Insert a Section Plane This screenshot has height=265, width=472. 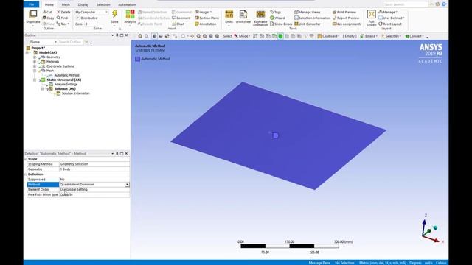click(x=206, y=18)
